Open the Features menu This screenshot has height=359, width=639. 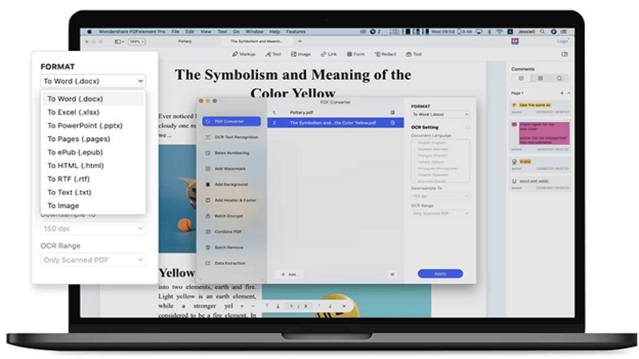tap(296, 32)
